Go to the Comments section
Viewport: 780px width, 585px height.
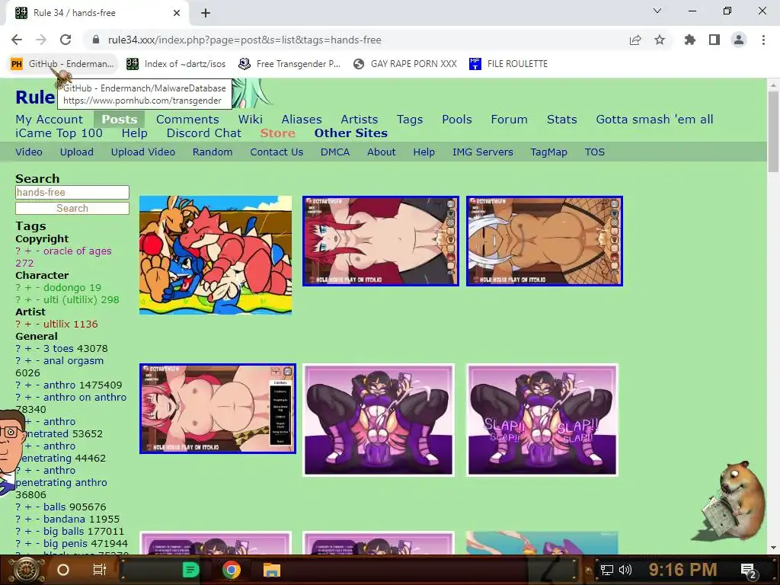[x=187, y=120]
